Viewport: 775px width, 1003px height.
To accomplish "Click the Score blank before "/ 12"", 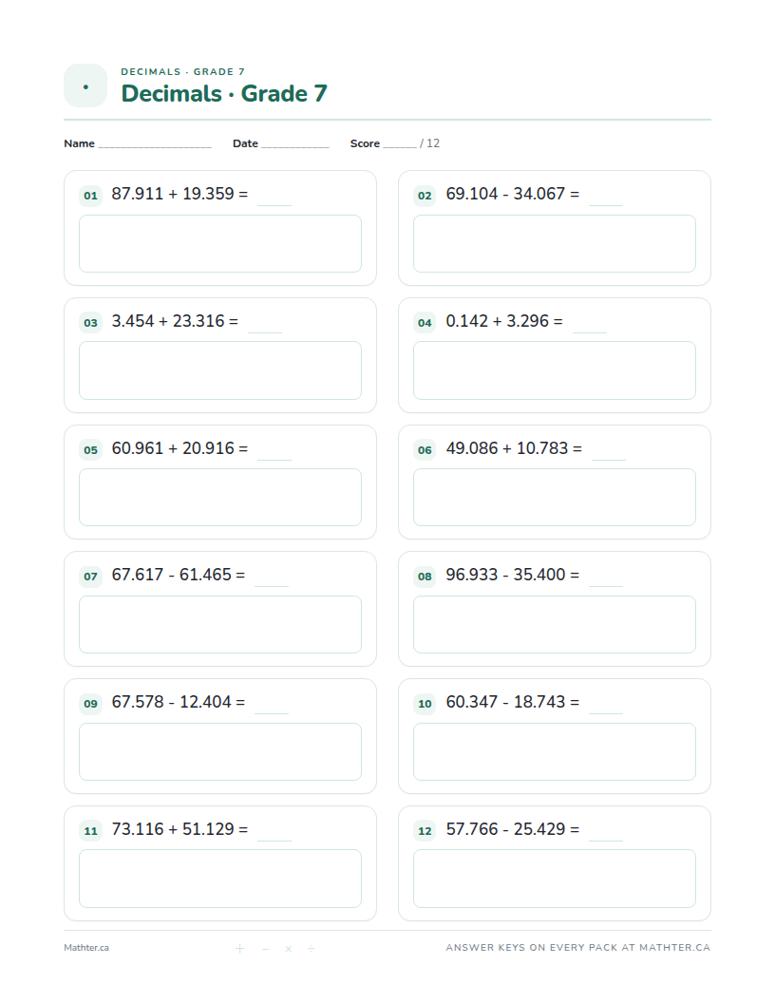I will [x=400, y=144].
